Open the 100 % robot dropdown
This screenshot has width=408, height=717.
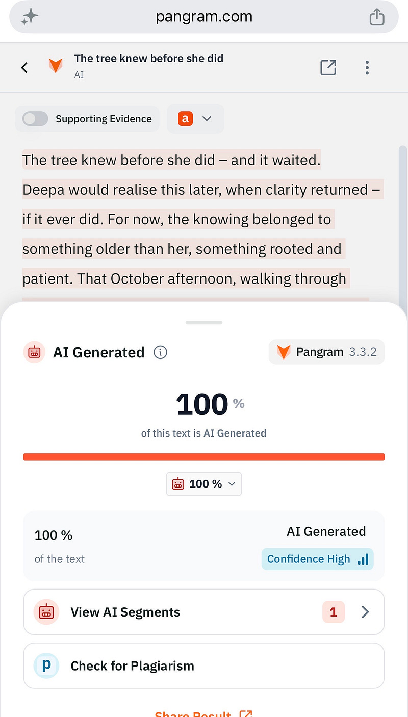[x=204, y=484]
